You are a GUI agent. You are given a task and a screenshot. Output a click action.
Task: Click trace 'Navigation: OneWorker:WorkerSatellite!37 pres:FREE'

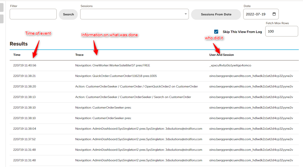113,65
